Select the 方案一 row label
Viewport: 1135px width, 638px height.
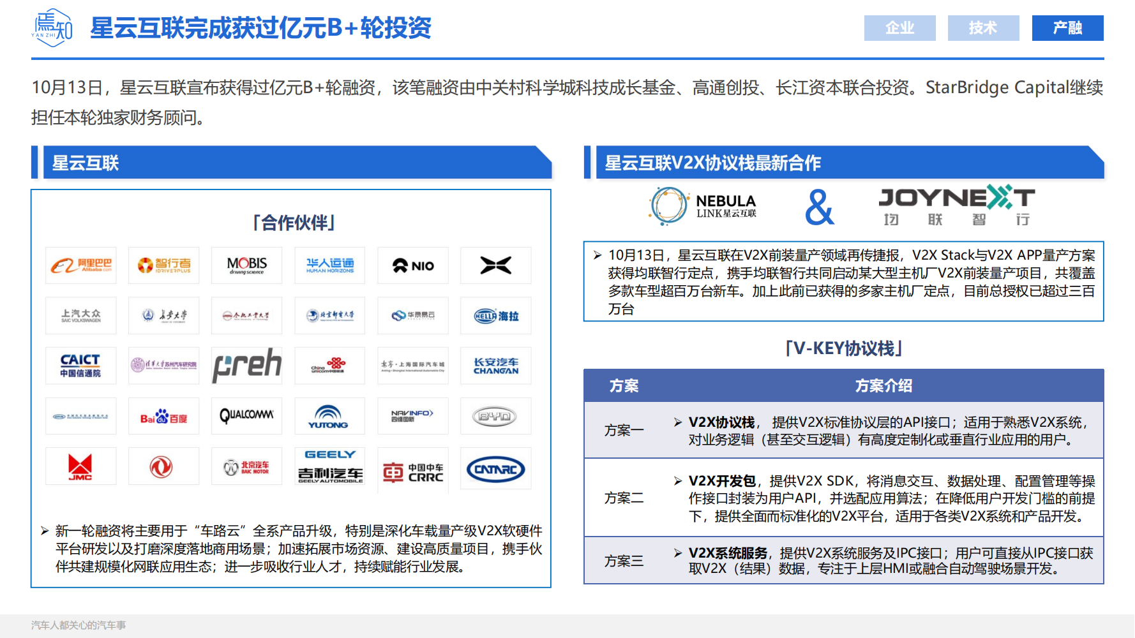pyautogui.click(x=624, y=431)
